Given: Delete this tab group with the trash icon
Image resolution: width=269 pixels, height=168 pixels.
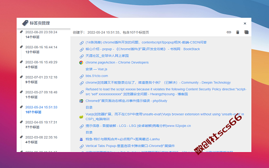Looking at the screenshot, I should click(x=237, y=32).
